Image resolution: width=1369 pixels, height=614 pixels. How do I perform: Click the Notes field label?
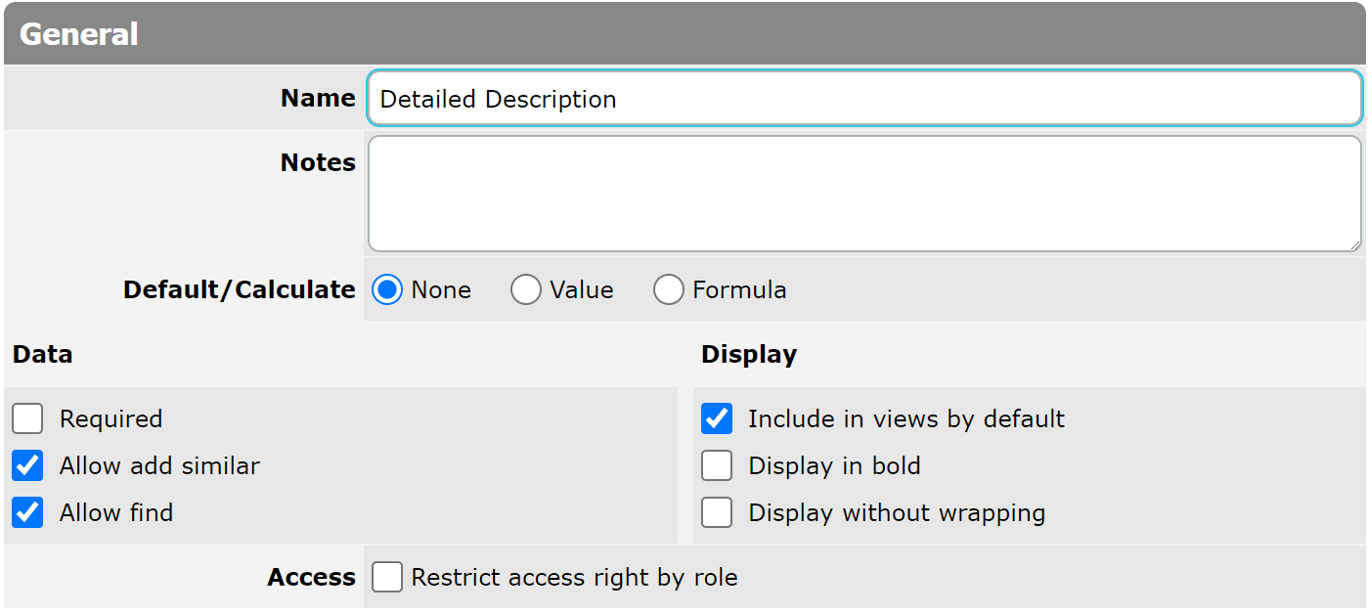[x=318, y=162]
